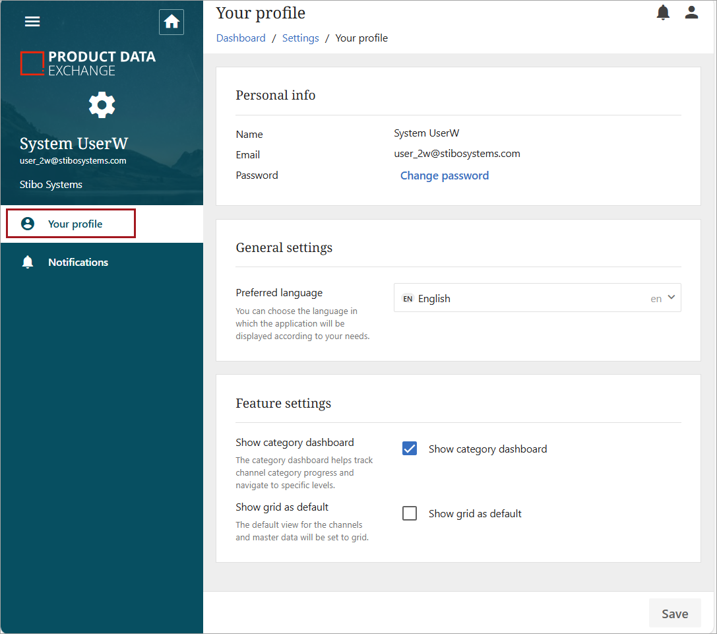
Task: Open the Preferred language English dropdown
Action: (x=528, y=298)
